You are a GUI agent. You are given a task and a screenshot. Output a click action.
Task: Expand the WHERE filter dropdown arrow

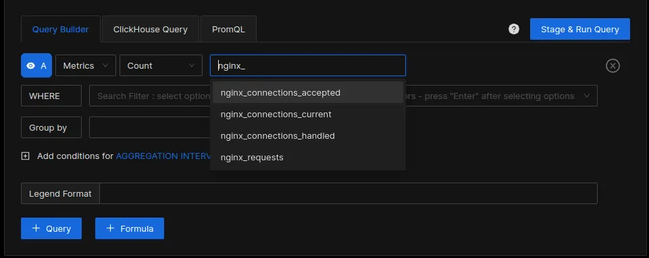tap(586, 96)
